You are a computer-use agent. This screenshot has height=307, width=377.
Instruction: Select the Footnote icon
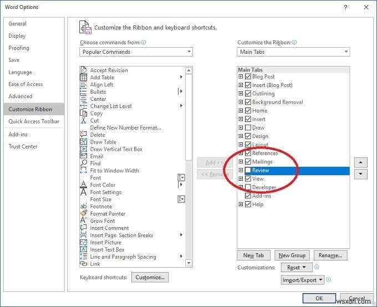[x=83, y=207]
